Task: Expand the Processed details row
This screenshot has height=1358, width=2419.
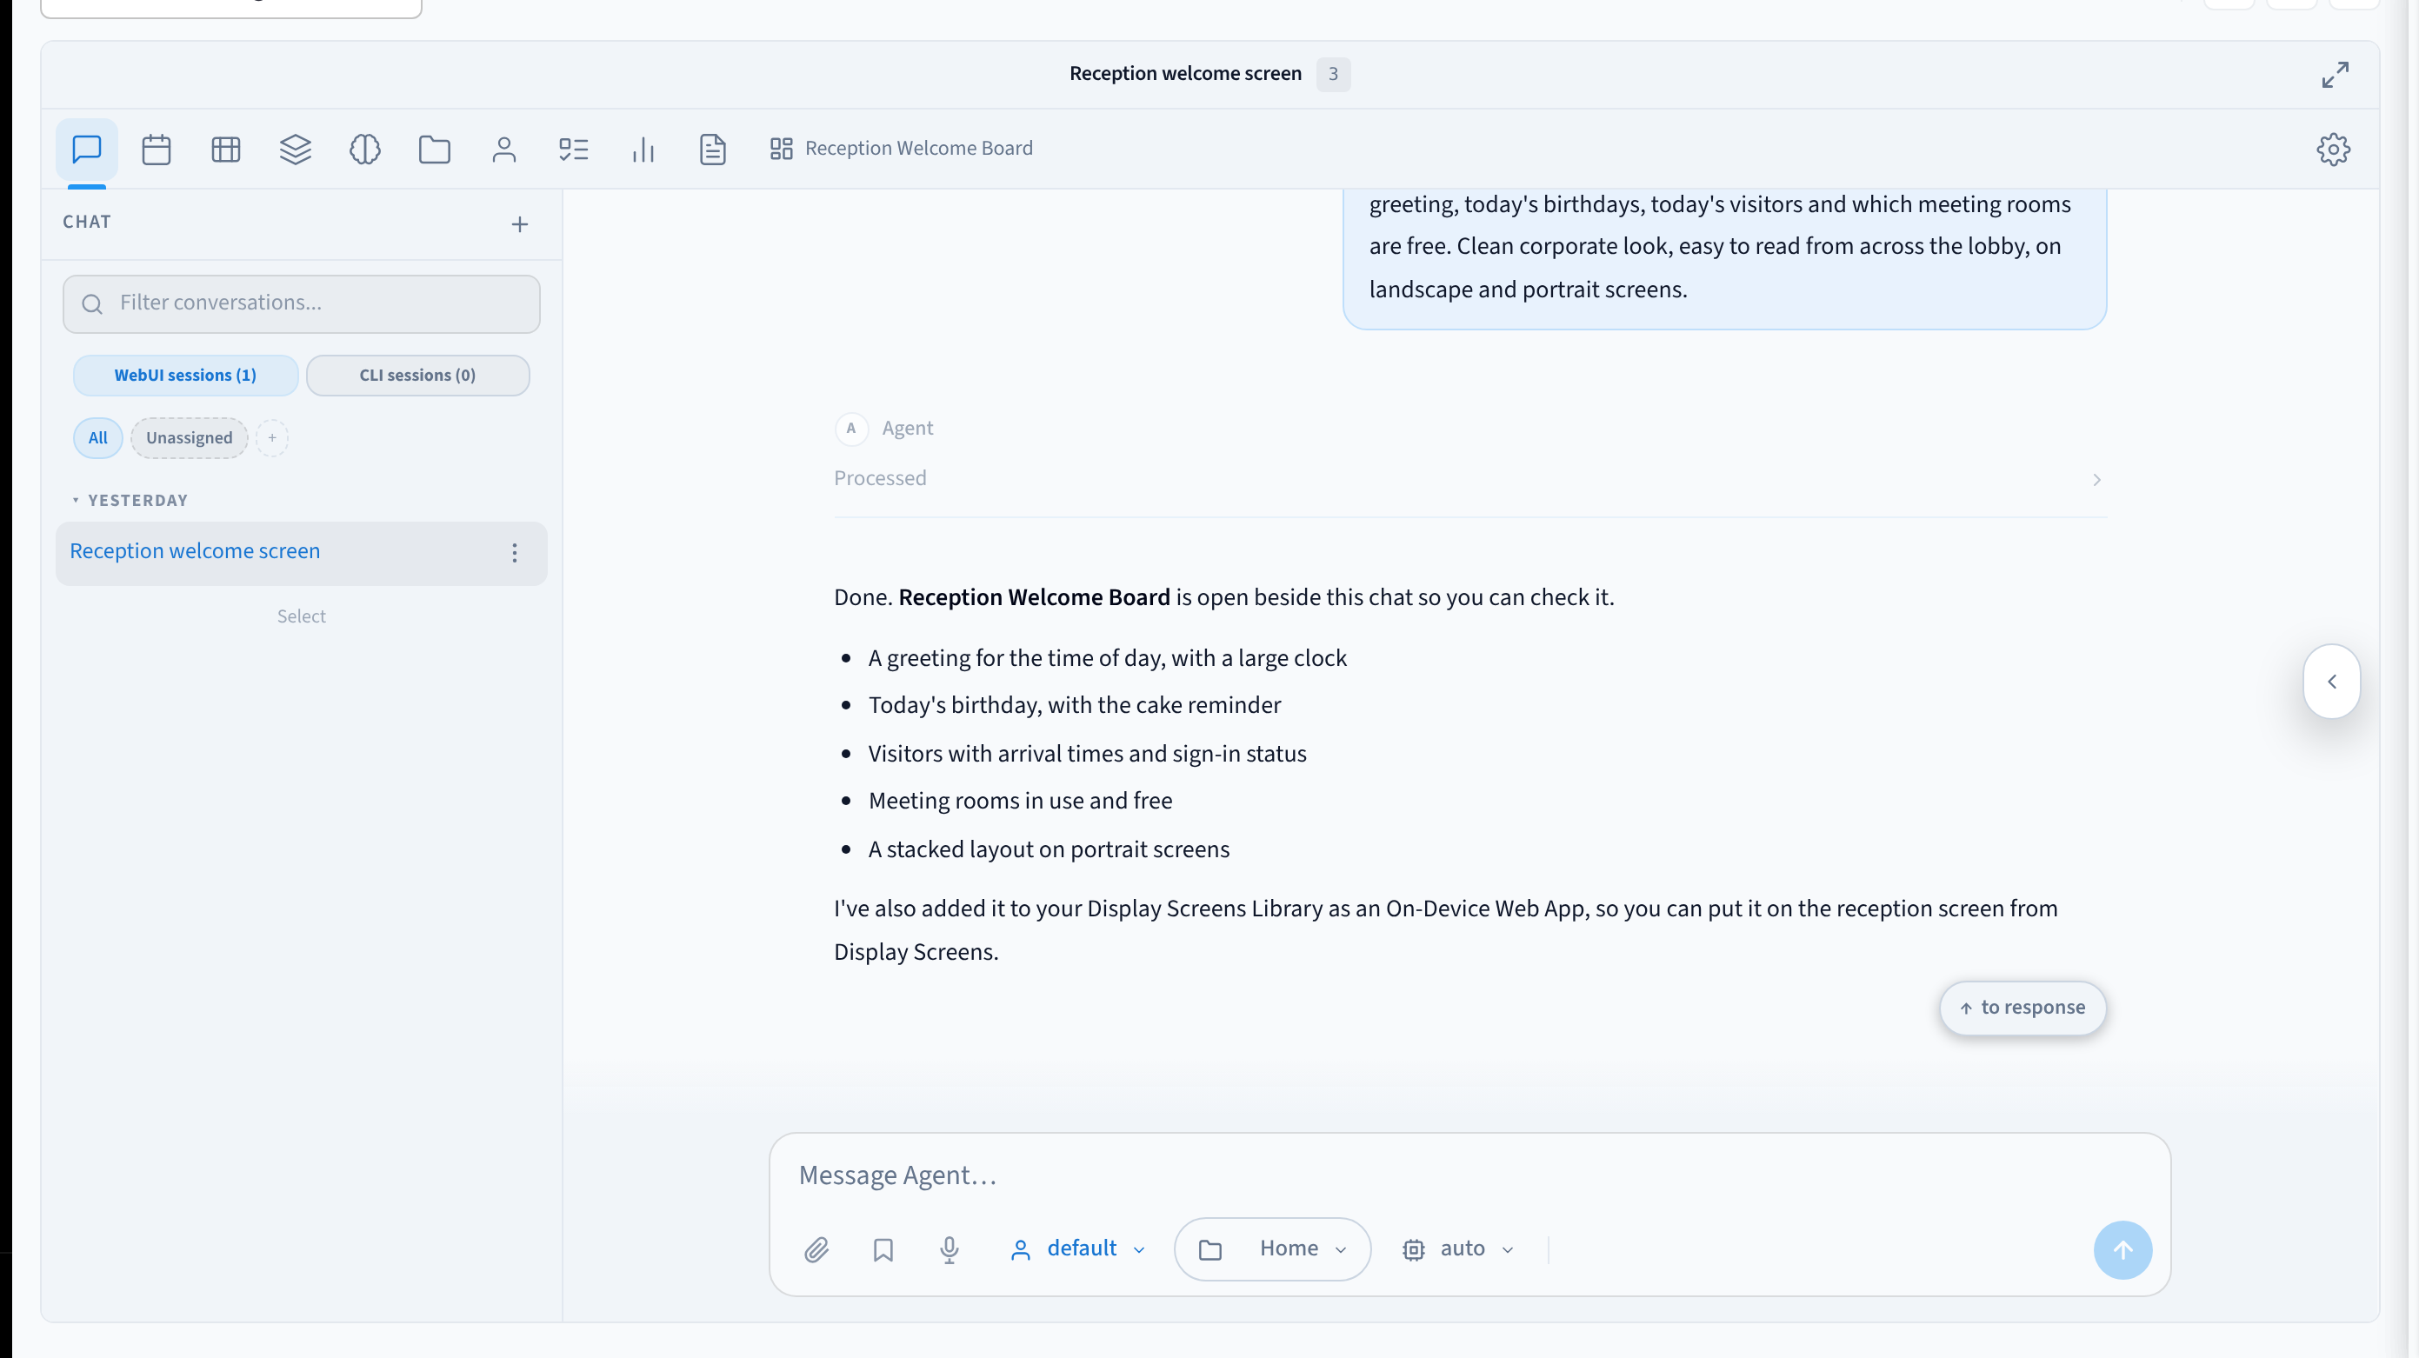Action: pyautogui.click(x=1469, y=480)
